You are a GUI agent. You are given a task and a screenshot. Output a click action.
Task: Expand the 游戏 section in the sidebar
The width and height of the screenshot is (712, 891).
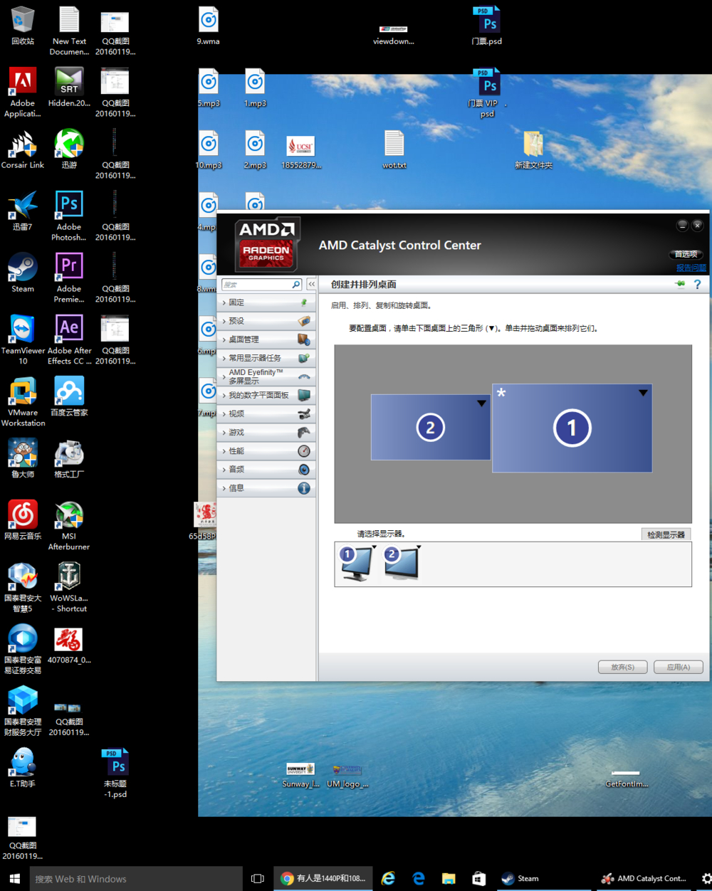[x=267, y=432]
